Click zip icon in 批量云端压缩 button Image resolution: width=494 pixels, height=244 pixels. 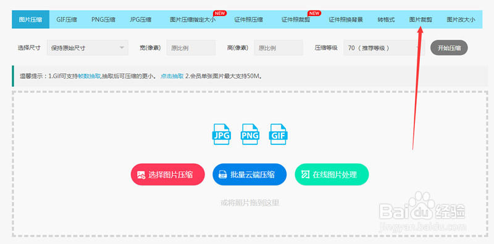[223, 175]
